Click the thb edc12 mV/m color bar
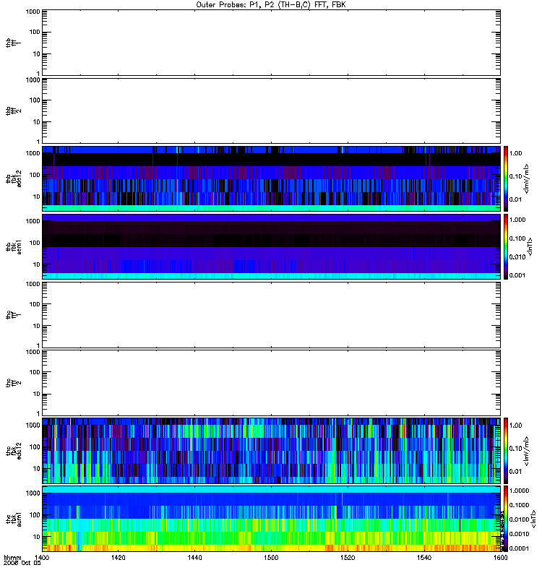 coord(506,178)
